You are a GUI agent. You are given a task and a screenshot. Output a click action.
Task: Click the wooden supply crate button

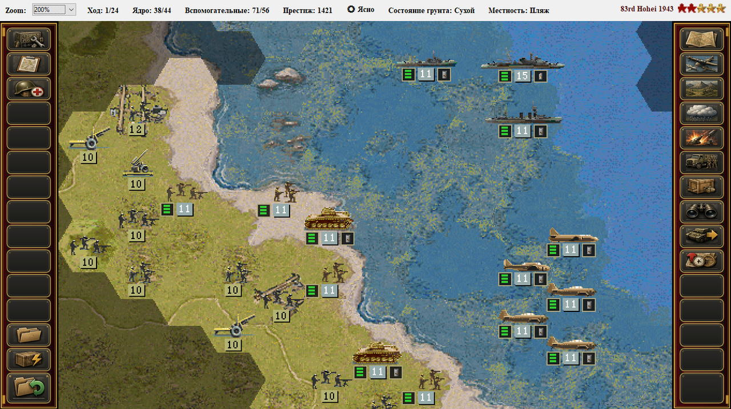pos(702,187)
